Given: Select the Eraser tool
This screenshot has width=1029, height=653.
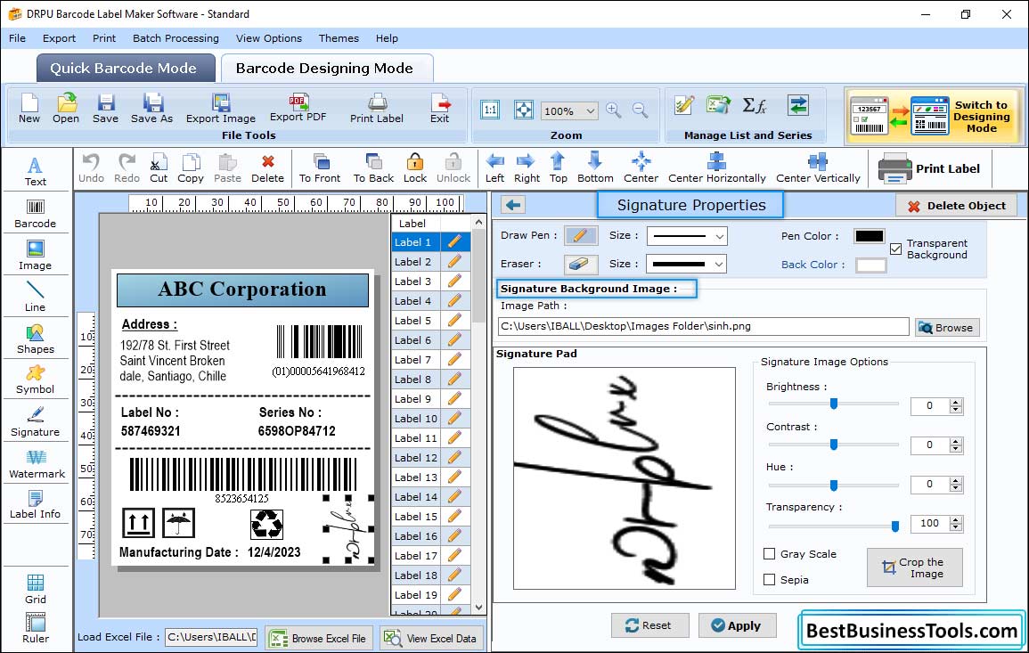Looking at the screenshot, I should (x=581, y=264).
